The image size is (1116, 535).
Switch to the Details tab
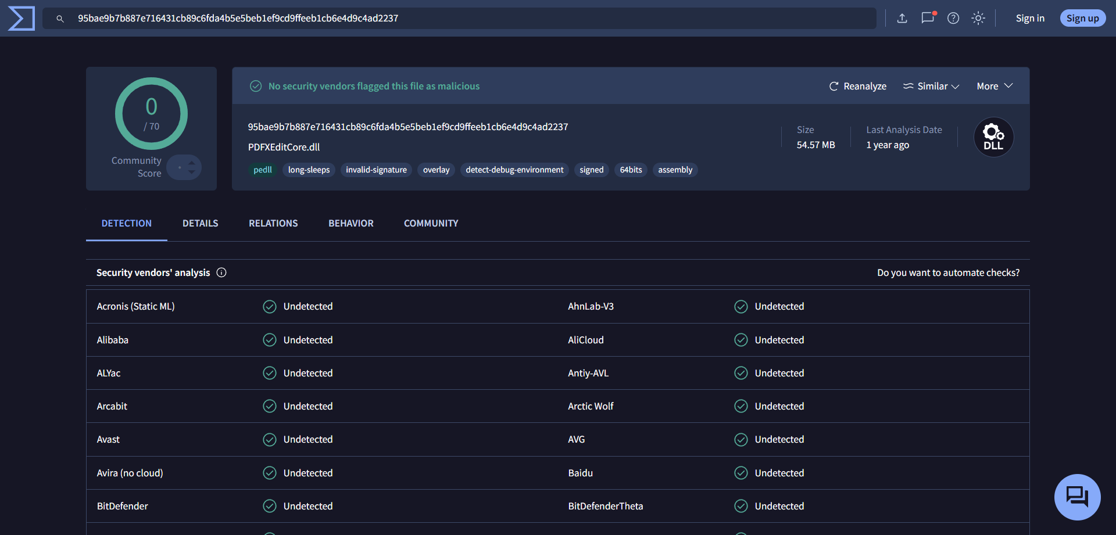coord(200,223)
